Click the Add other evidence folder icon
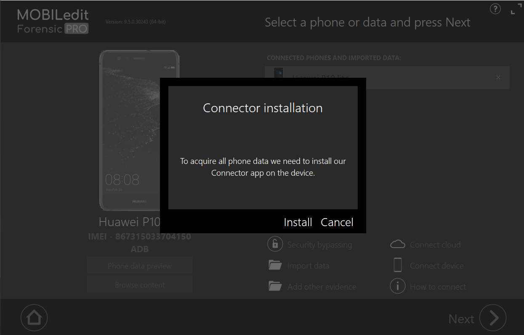524x335 pixels. (x=275, y=286)
